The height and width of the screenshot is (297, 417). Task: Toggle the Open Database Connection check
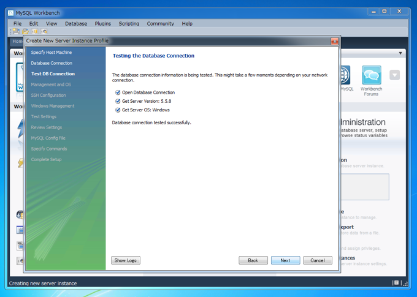[x=118, y=92]
